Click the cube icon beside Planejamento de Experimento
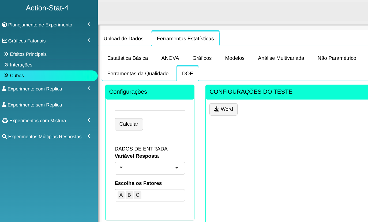 [x=4, y=25]
